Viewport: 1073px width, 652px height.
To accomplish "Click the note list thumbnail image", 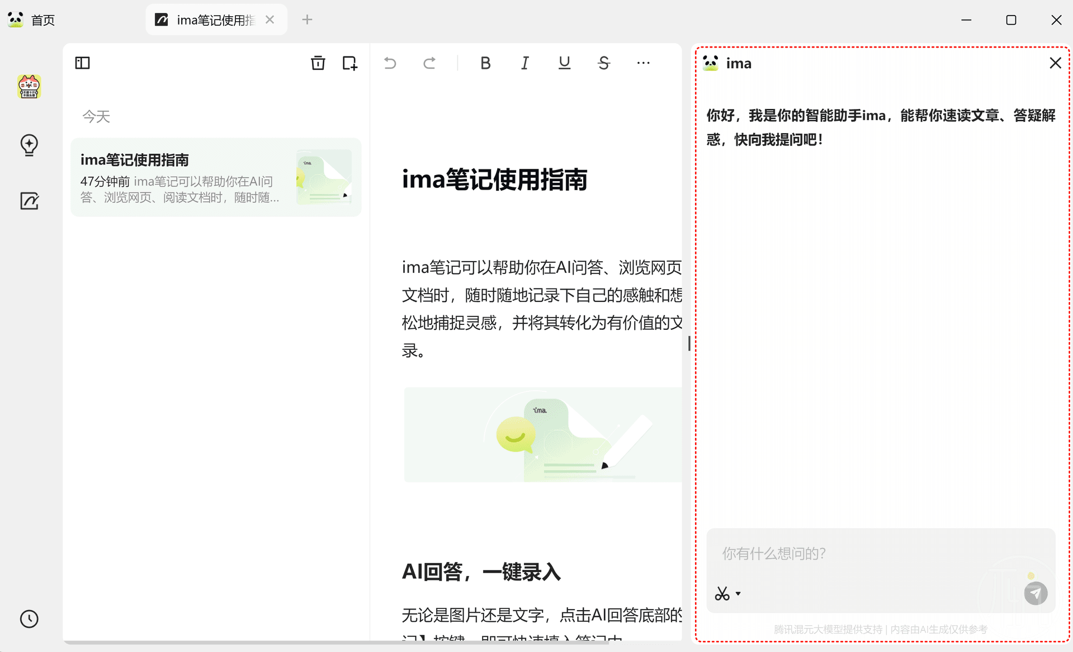I will click(x=324, y=177).
